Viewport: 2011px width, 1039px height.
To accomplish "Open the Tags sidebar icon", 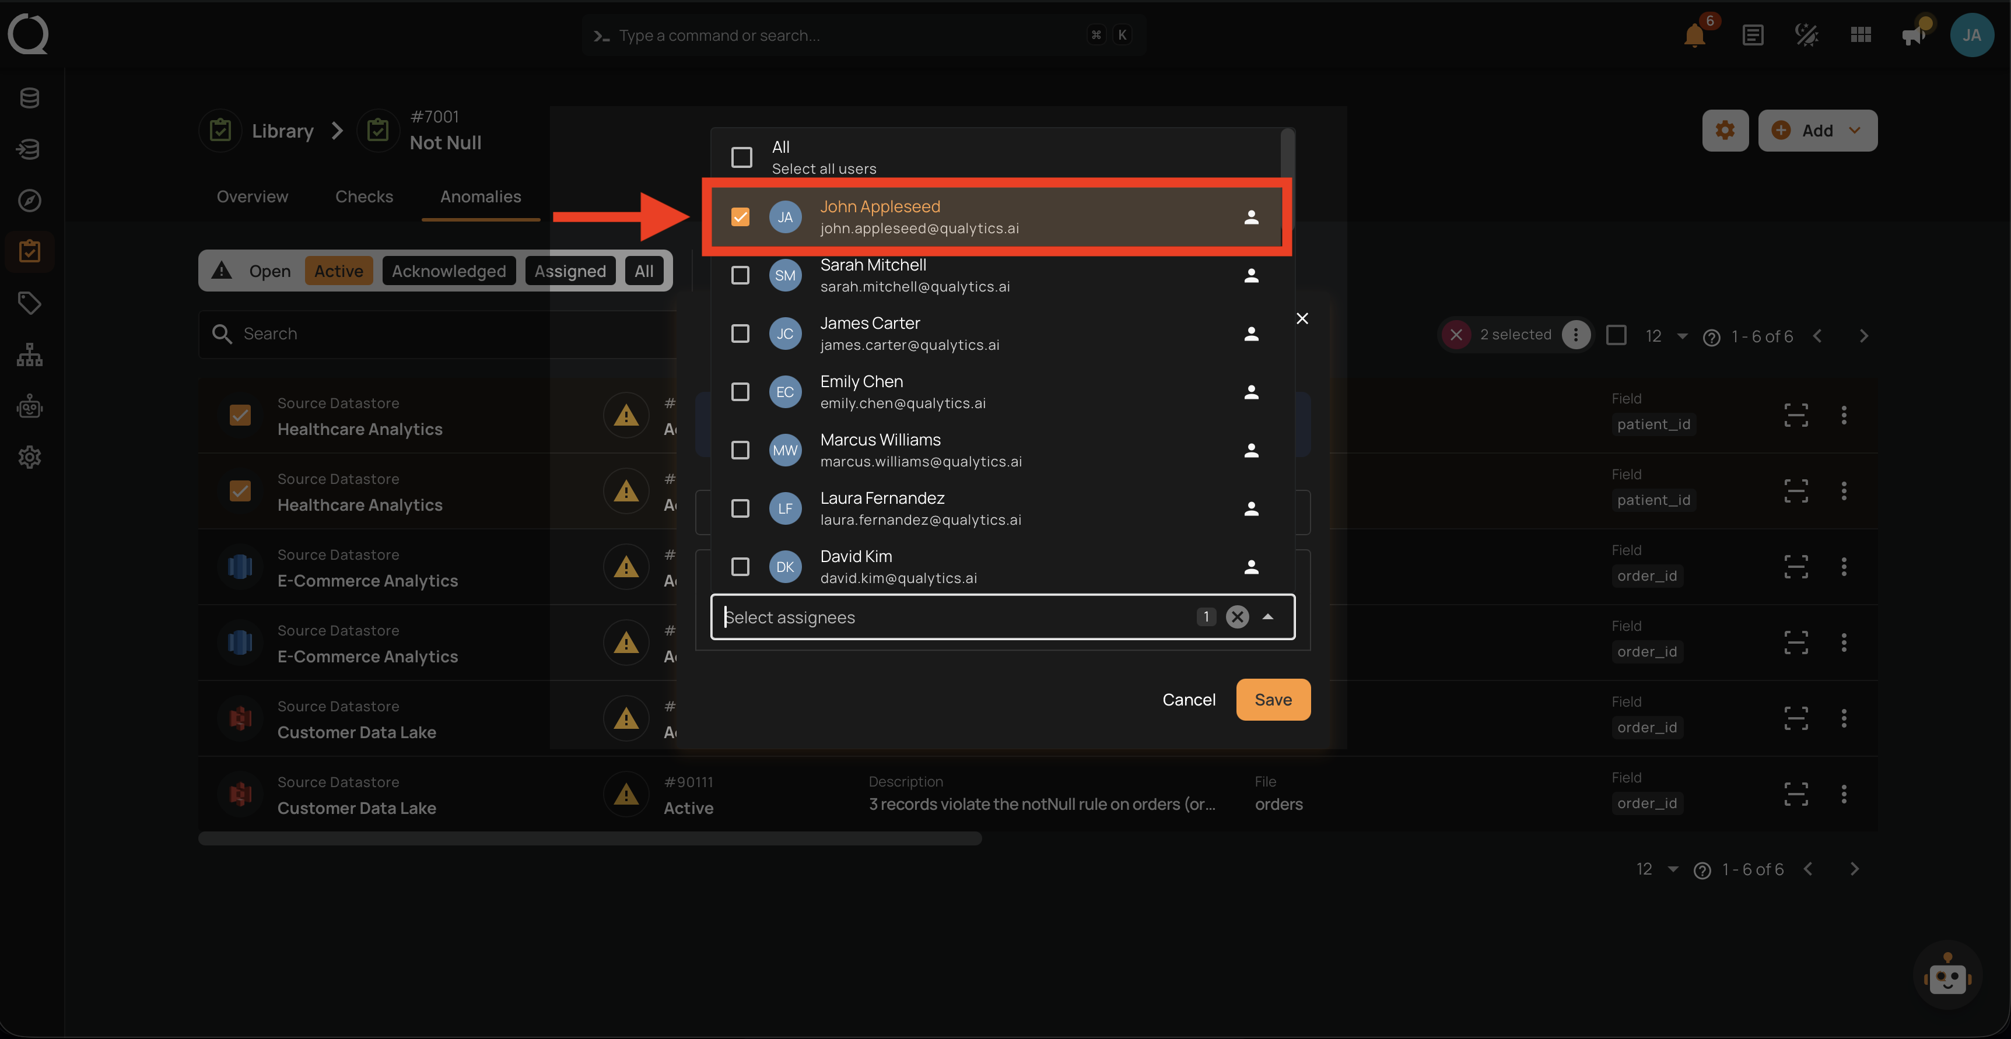I will pos(30,303).
